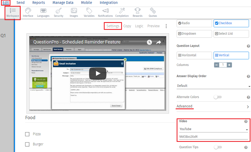Open the Answer Display Order Default dropdown

tap(214, 86)
